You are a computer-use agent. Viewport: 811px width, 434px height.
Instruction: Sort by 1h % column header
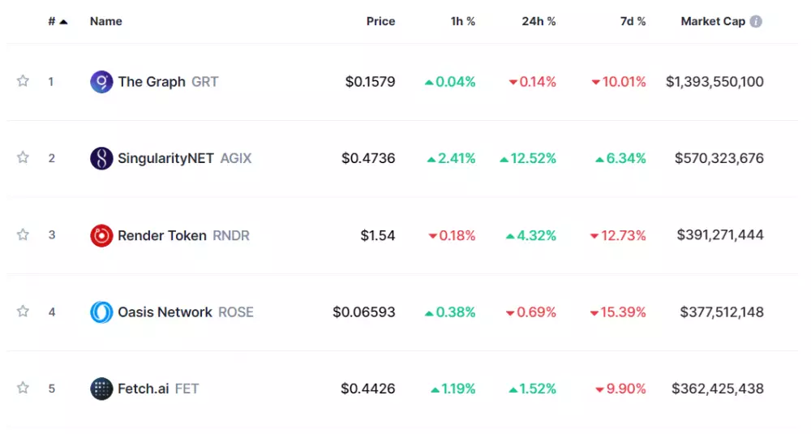463,22
